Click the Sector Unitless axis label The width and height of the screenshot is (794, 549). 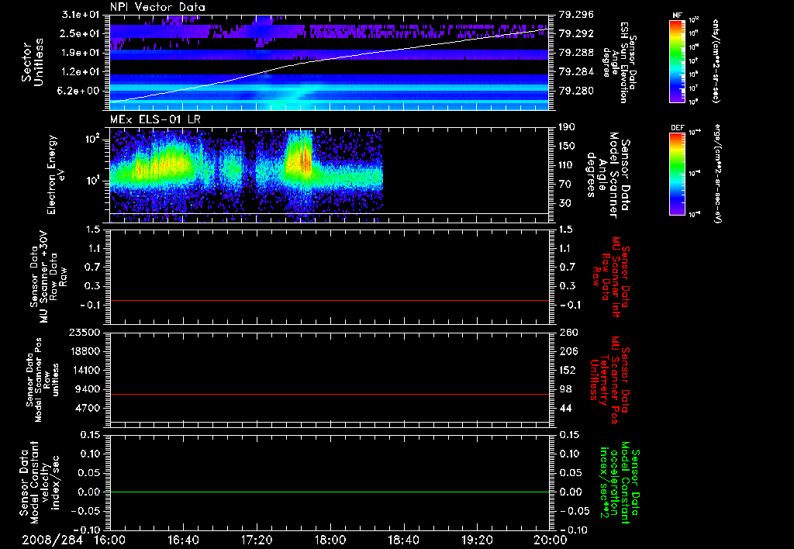33,62
